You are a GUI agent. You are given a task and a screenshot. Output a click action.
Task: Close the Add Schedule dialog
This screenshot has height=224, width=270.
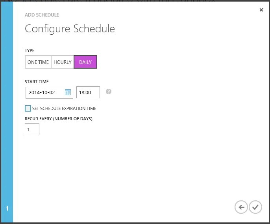261,10
